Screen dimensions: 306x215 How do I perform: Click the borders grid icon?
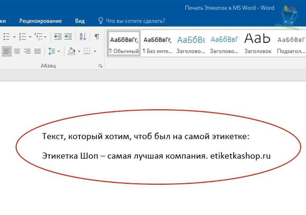[87, 51]
